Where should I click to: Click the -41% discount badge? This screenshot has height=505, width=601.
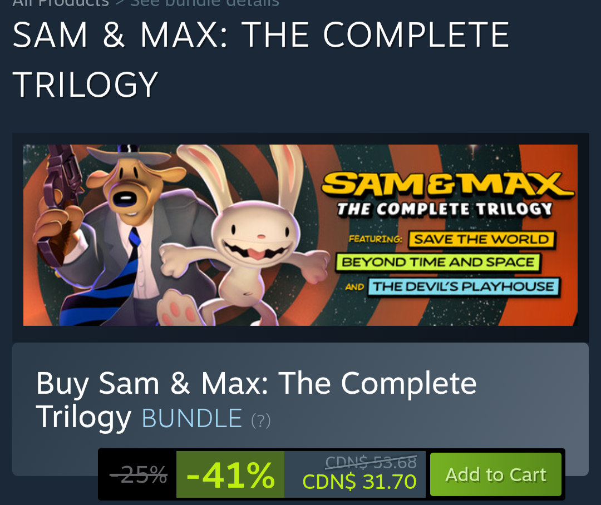coord(230,474)
